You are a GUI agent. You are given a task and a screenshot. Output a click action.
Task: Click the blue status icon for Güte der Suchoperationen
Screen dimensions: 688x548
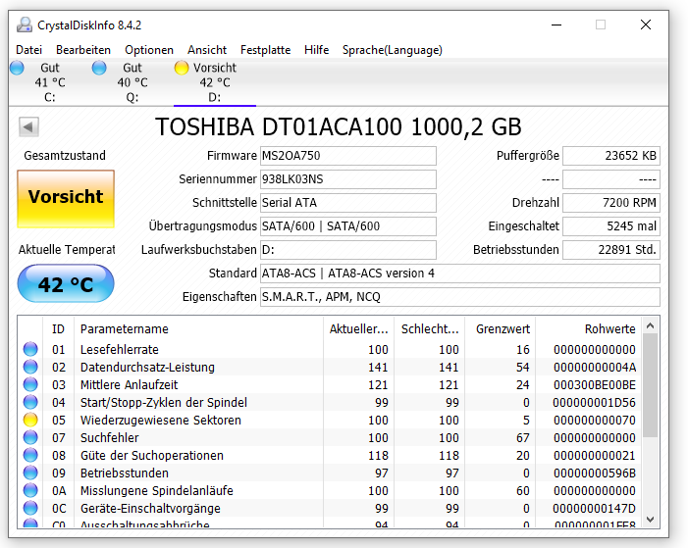[x=30, y=455]
